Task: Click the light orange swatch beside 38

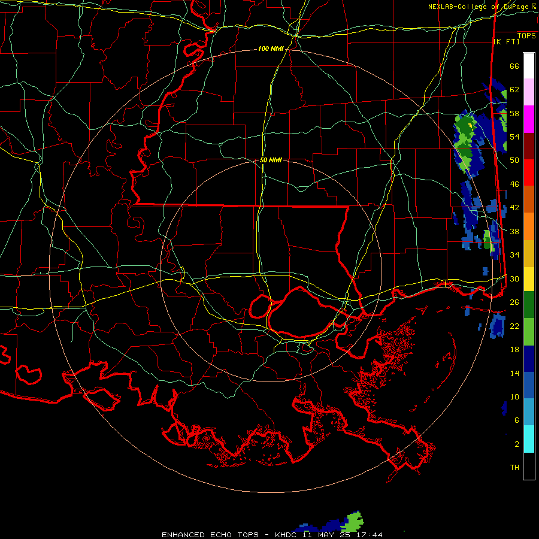Action: (529, 226)
